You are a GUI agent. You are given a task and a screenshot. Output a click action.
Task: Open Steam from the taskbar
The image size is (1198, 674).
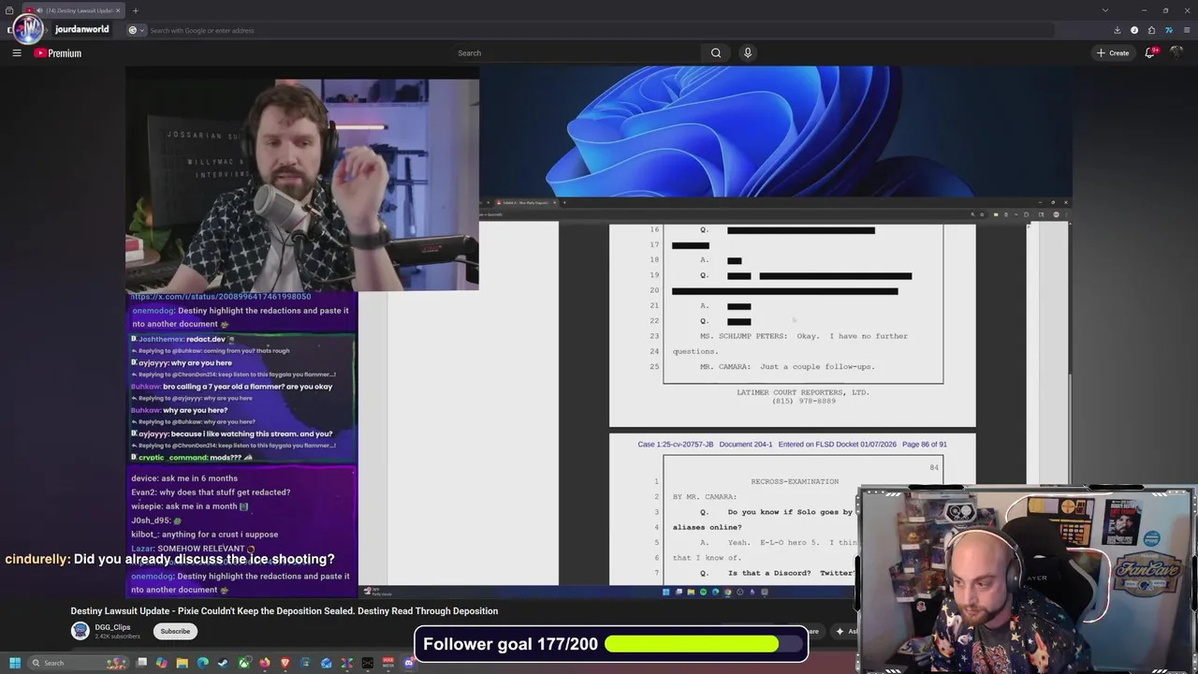[x=223, y=663]
